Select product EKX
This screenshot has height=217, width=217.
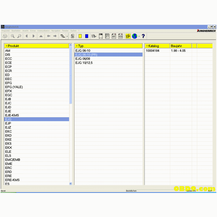[37, 148]
